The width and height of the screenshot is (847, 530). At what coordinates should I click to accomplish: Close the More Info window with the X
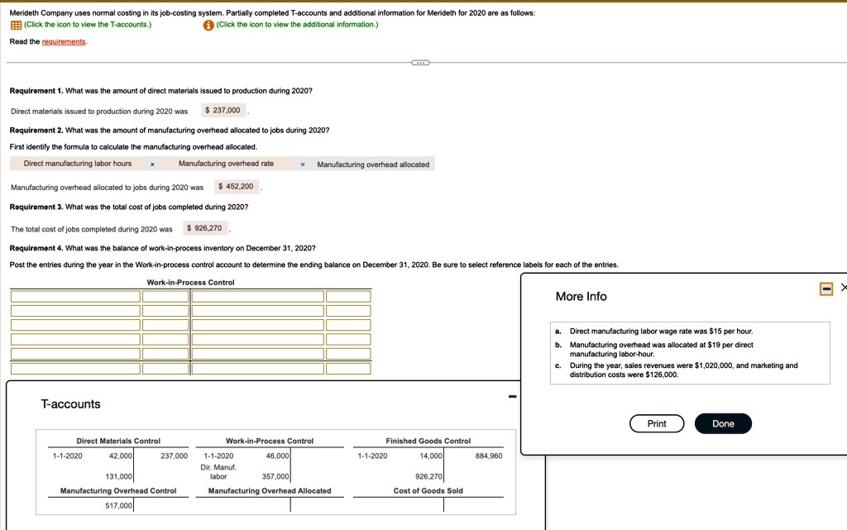click(x=843, y=287)
